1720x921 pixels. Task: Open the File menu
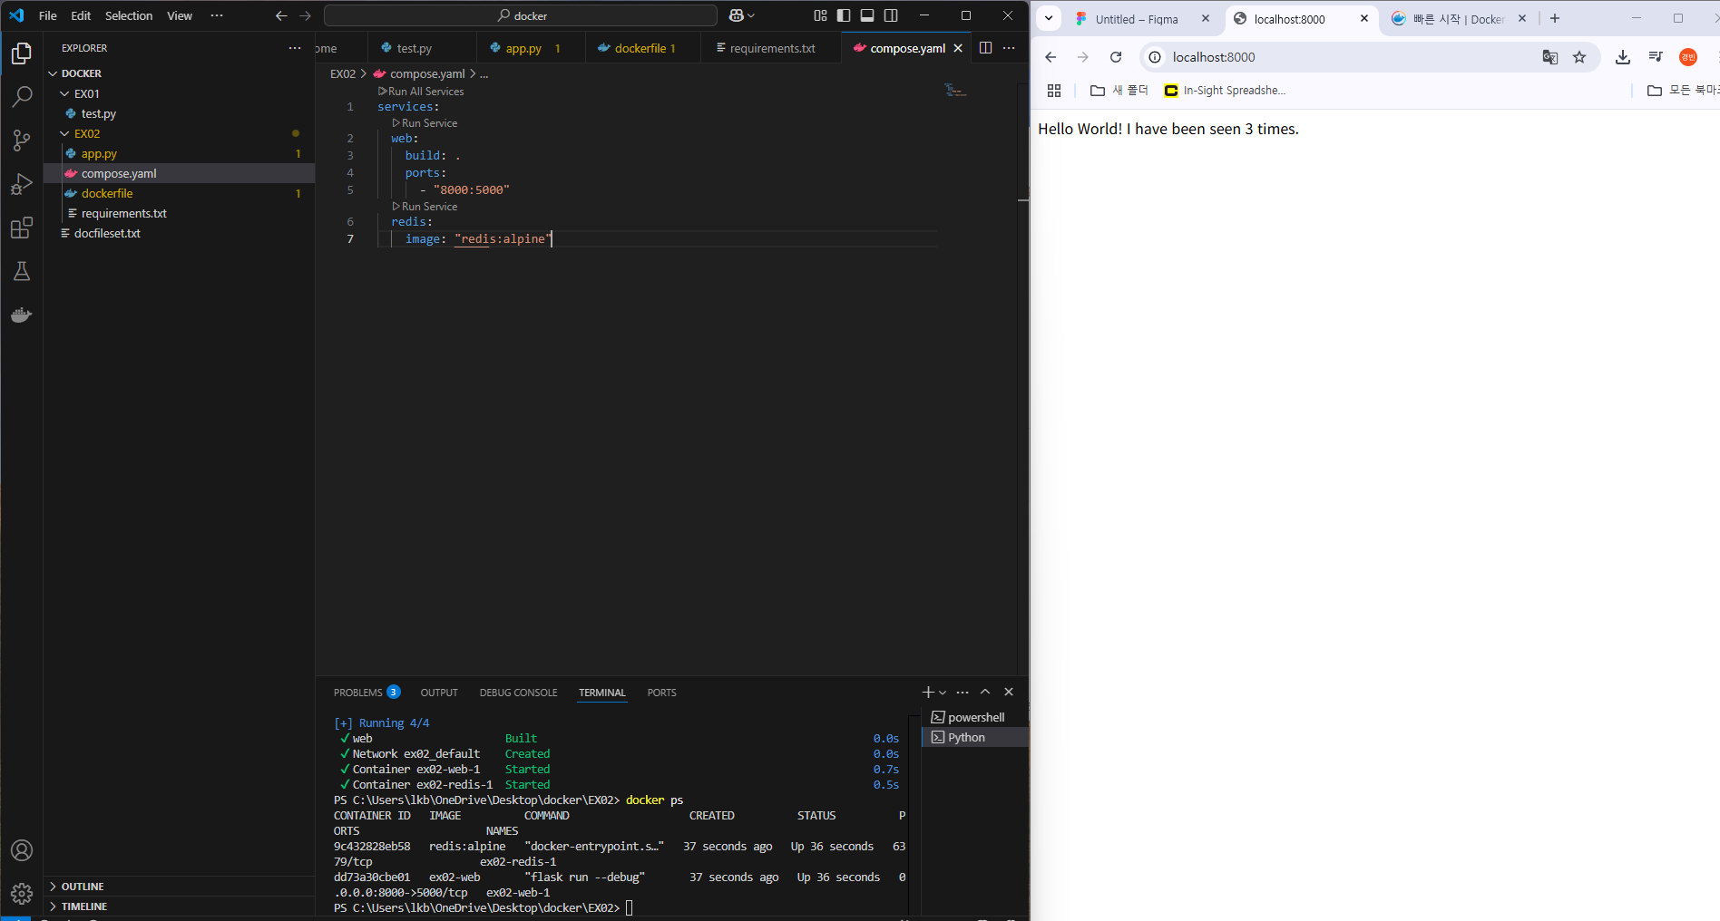(48, 15)
